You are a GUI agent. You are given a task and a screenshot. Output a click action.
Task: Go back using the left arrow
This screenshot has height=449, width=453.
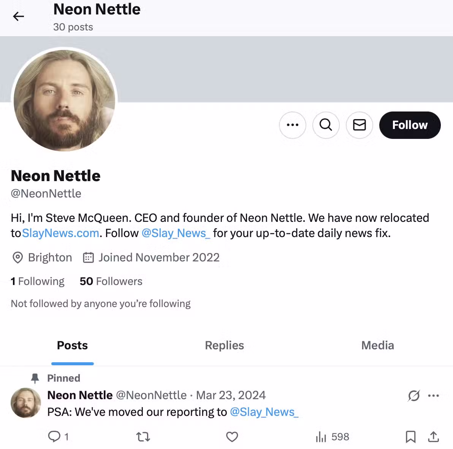coord(19,16)
